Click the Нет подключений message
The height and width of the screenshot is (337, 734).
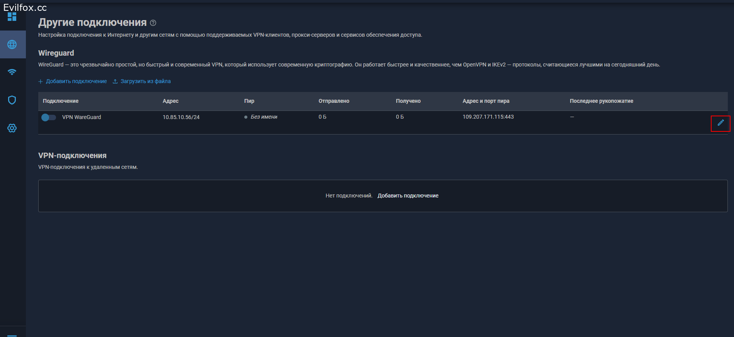coord(349,196)
